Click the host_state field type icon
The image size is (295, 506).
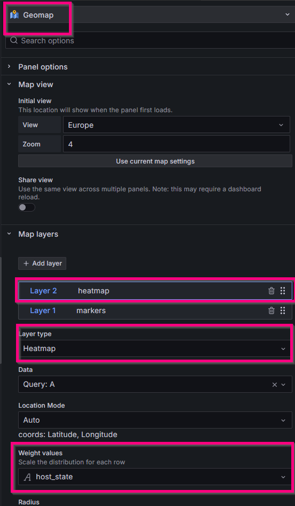[28, 477]
